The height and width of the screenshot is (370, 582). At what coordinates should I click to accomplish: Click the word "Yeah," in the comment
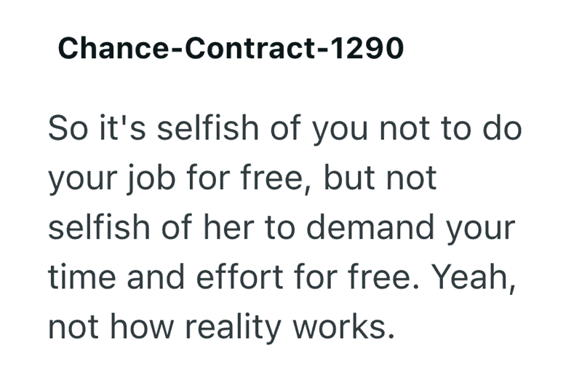[x=474, y=278]
